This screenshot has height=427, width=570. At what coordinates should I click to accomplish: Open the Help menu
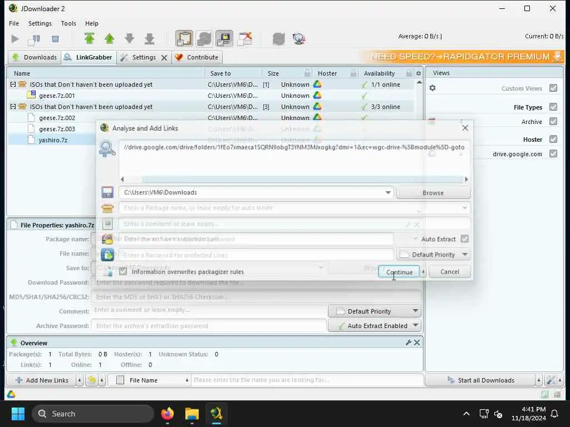92,23
